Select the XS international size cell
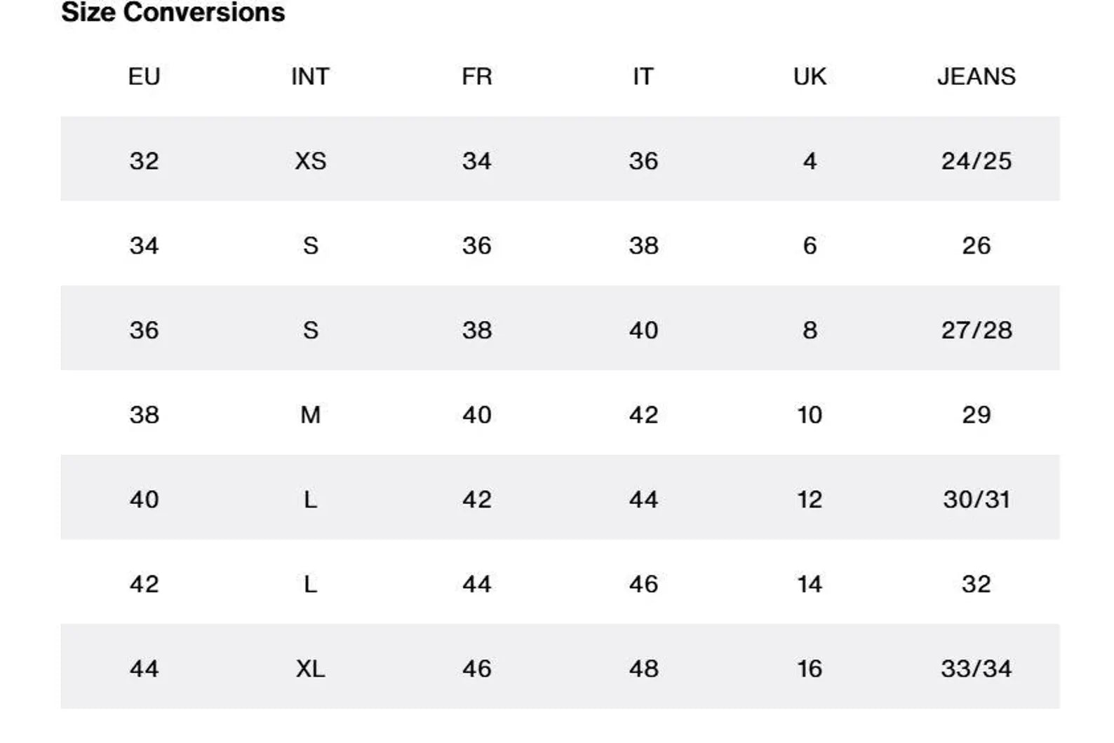This screenshot has height=743, width=1114. click(x=310, y=161)
